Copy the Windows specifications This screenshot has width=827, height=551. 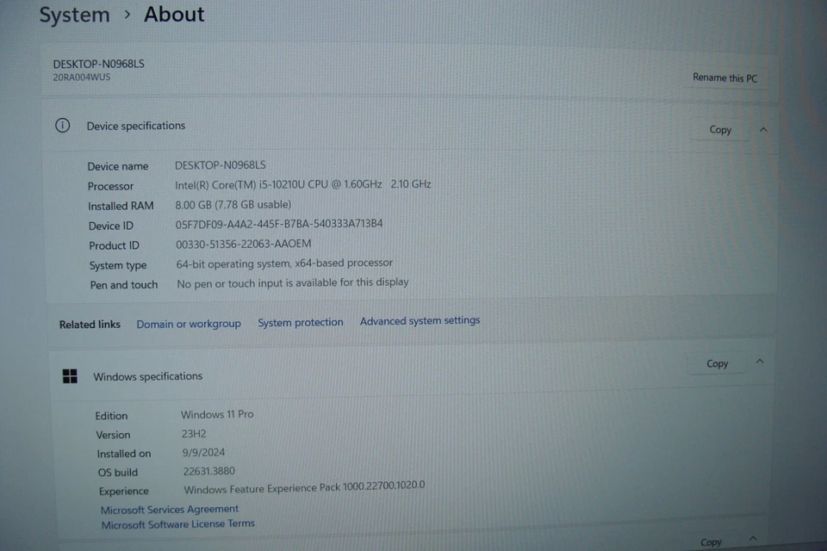(717, 364)
